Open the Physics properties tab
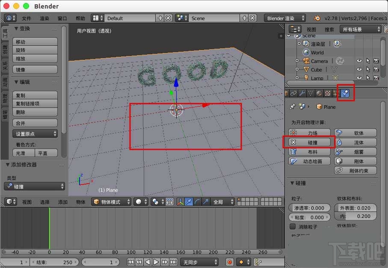 click(x=346, y=93)
